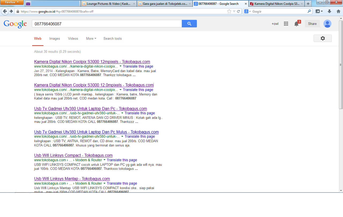Switch to Images results
343x217 pixels.
[55, 39]
